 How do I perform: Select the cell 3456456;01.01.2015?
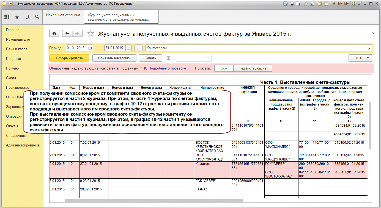(x=349, y=174)
